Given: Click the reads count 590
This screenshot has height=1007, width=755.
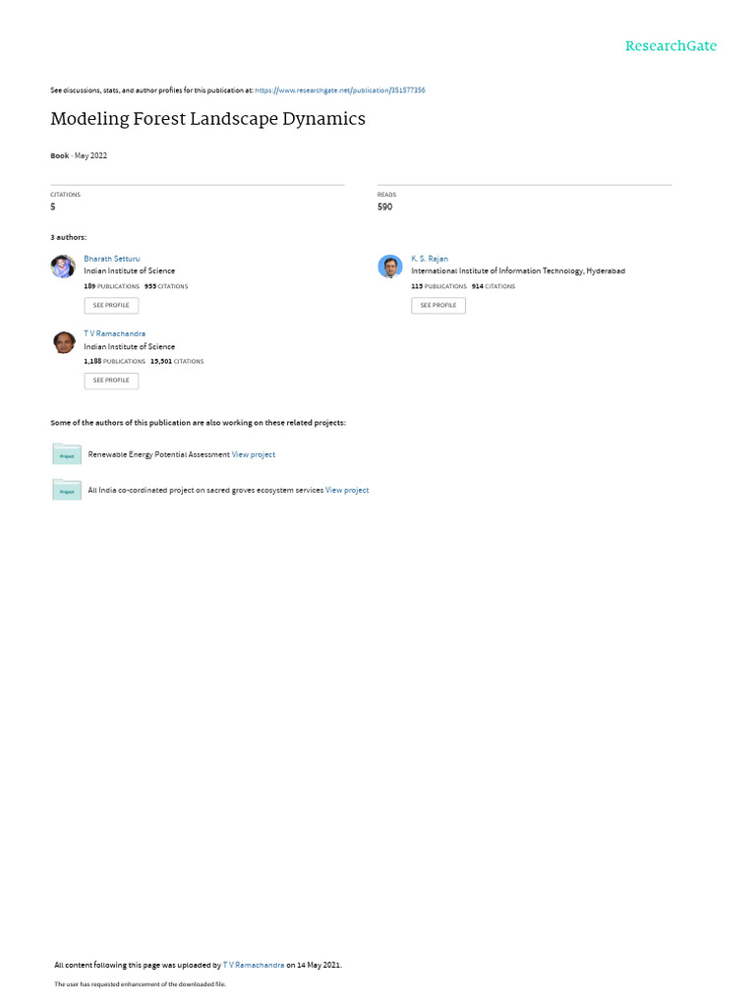Looking at the screenshot, I should (x=384, y=207).
